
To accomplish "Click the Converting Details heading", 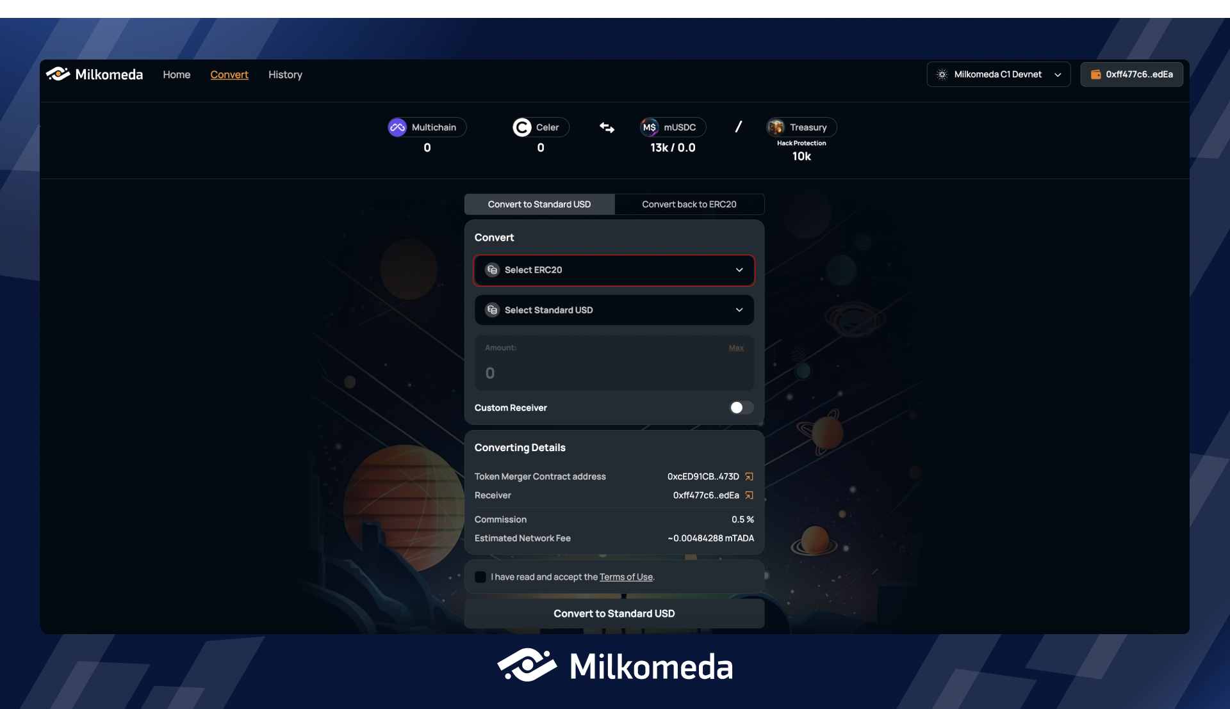I will pos(520,448).
